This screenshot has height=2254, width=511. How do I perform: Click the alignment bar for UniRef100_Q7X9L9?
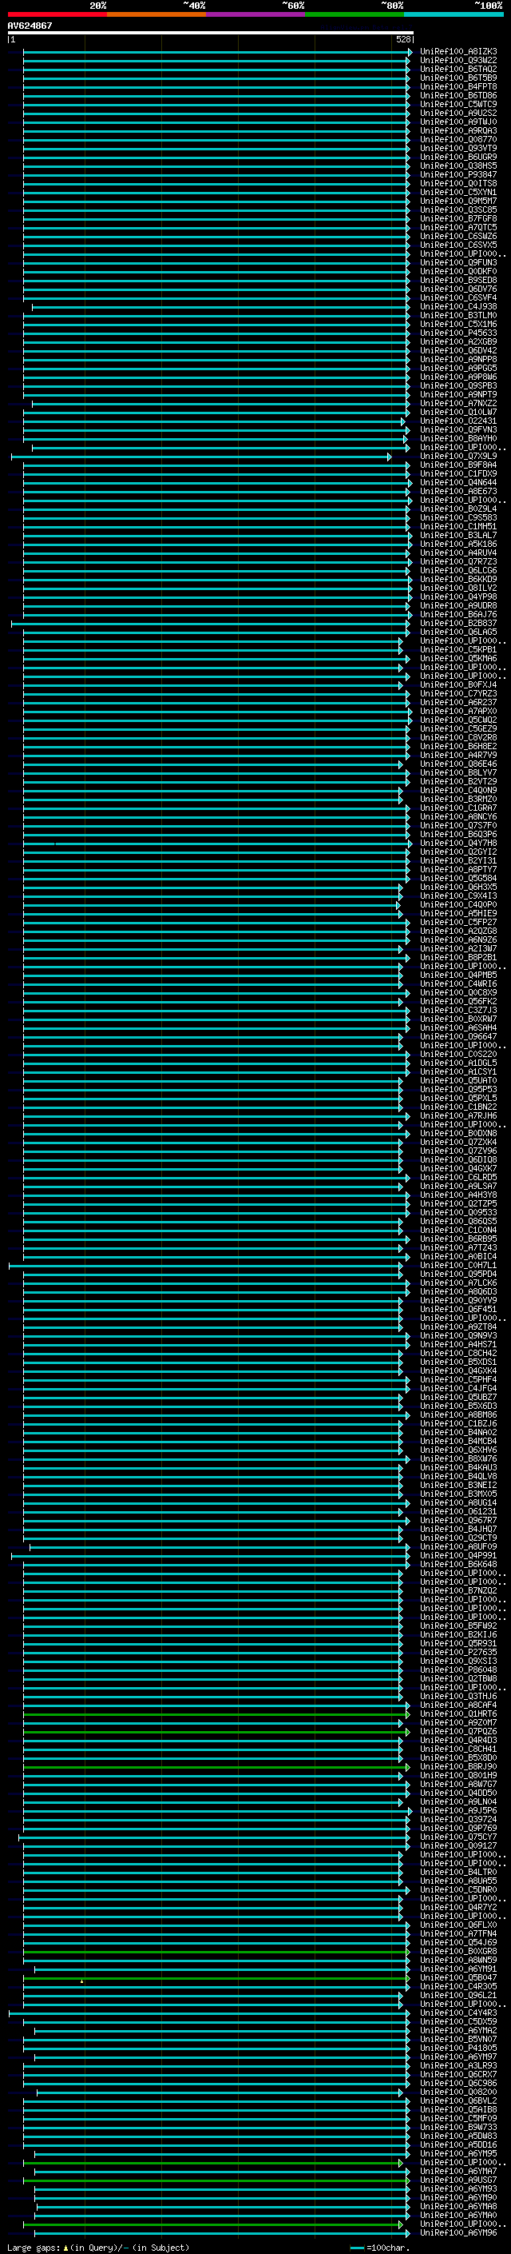click(x=201, y=456)
